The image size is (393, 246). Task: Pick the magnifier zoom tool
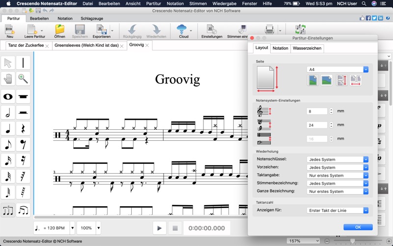[x=23, y=79]
